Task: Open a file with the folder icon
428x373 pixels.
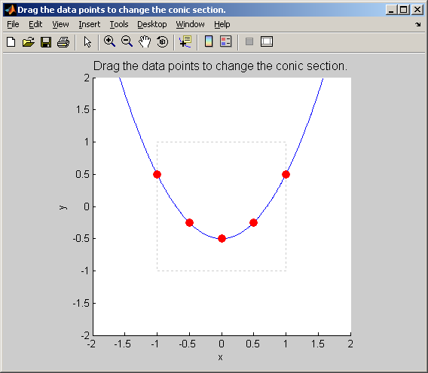Action: [x=29, y=42]
